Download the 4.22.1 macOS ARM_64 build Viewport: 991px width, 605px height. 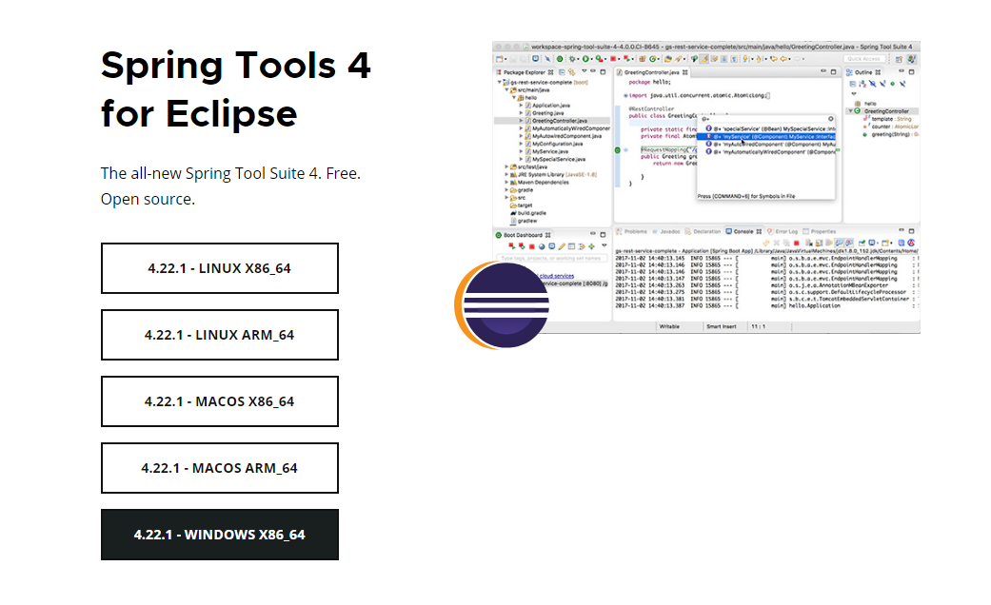pos(219,468)
